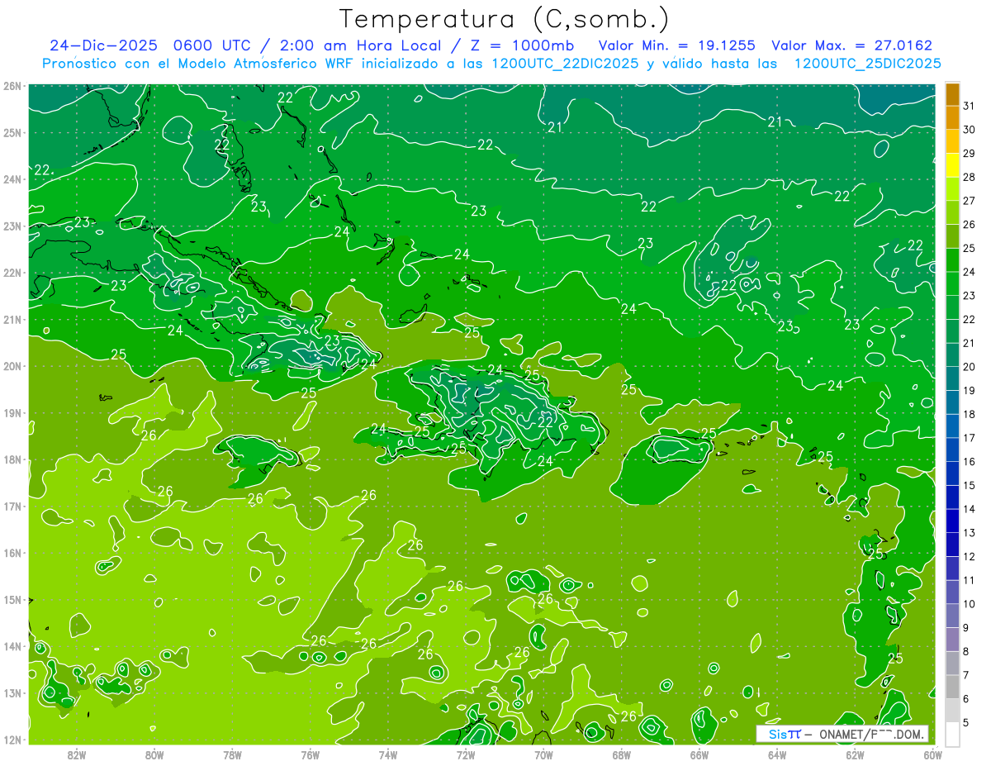Click the "16N" latitude axis label

click(12, 553)
